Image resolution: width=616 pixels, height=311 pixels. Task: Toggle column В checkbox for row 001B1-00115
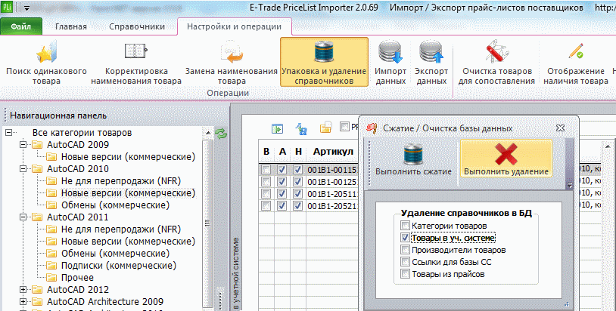tap(266, 170)
